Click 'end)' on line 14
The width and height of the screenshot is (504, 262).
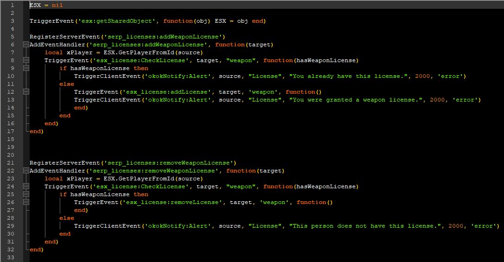(81, 108)
